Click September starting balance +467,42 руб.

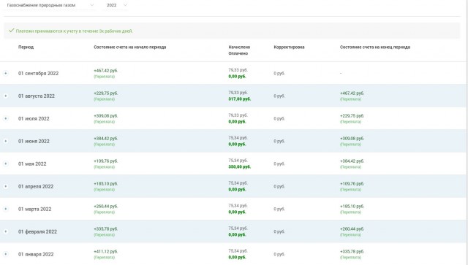point(105,71)
